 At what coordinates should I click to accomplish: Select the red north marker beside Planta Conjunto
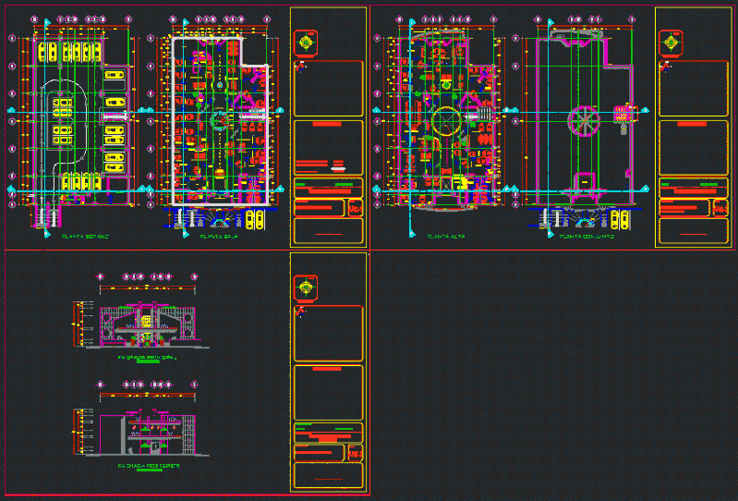coord(666,65)
